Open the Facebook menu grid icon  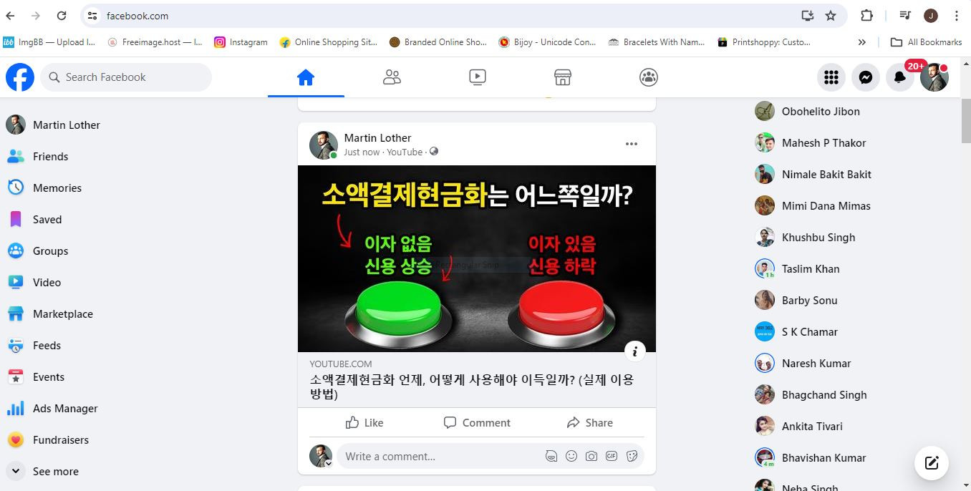pos(831,77)
